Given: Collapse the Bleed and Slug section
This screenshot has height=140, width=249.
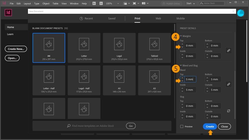Looking at the screenshot, I should 181,65.
